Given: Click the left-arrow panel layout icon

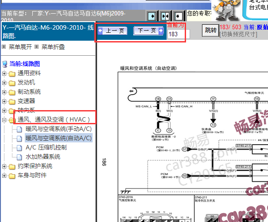Looking at the screenshot, I should 179,16.
